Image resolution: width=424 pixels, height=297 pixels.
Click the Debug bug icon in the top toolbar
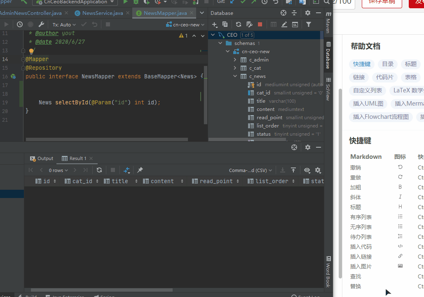click(x=136, y=2)
